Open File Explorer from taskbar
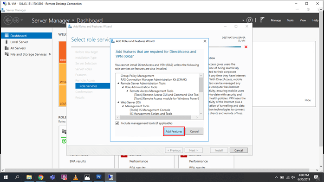324x182 pixels. coord(29,177)
